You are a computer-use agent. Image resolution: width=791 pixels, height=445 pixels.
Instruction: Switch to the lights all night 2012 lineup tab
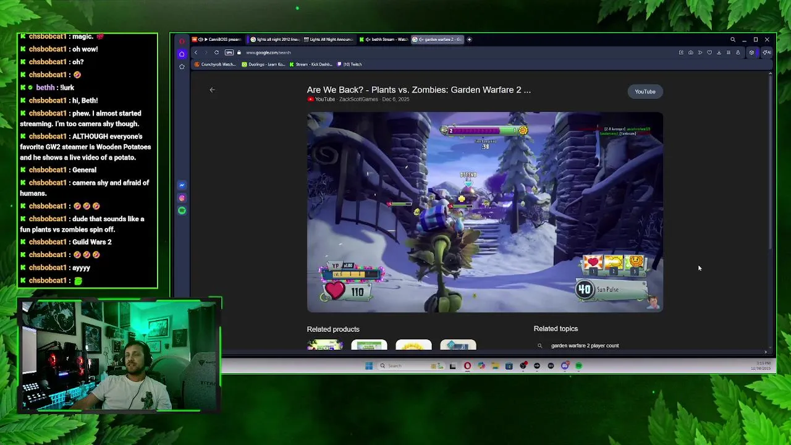point(275,40)
